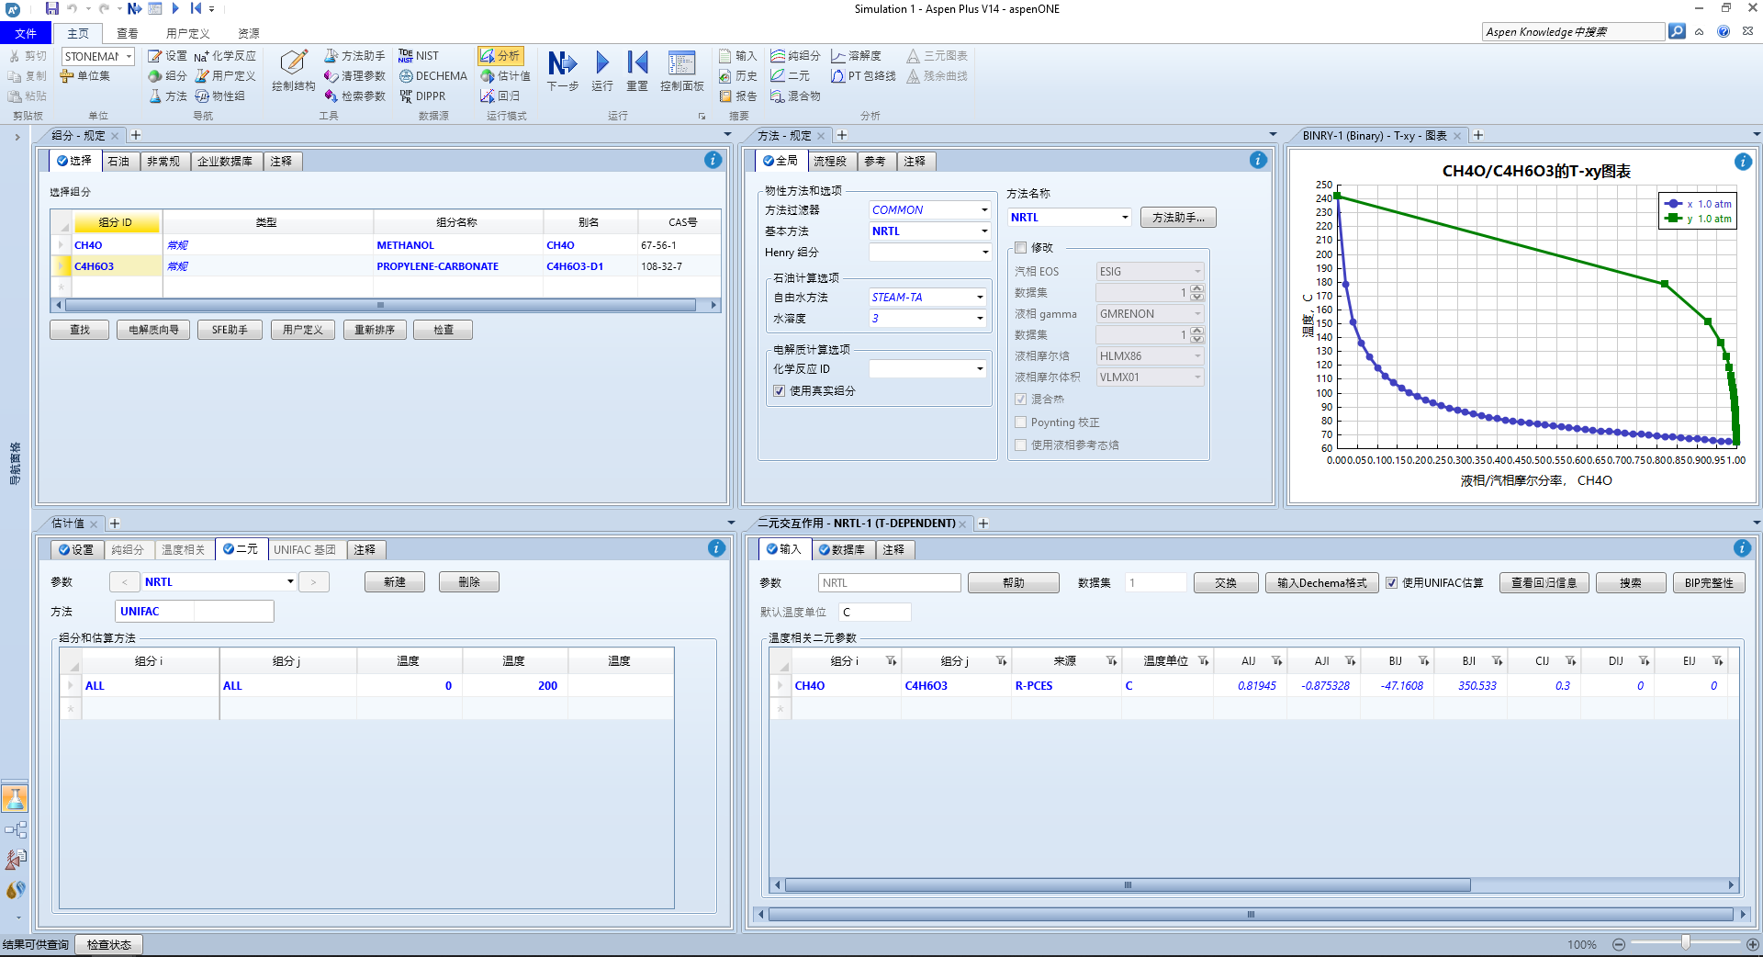Open History (历史) summary icon

[x=738, y=76]
